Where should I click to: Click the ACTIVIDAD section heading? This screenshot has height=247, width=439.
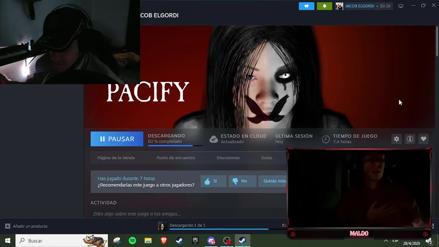pyautogui.click(x=104, y=203)
